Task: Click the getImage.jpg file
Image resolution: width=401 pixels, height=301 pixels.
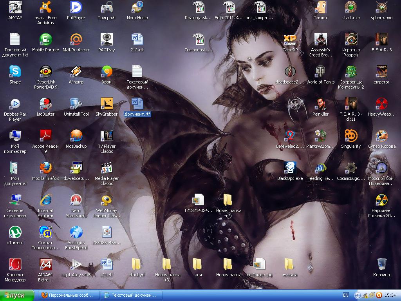Action: pyautogui.click(x=259, y=264)
